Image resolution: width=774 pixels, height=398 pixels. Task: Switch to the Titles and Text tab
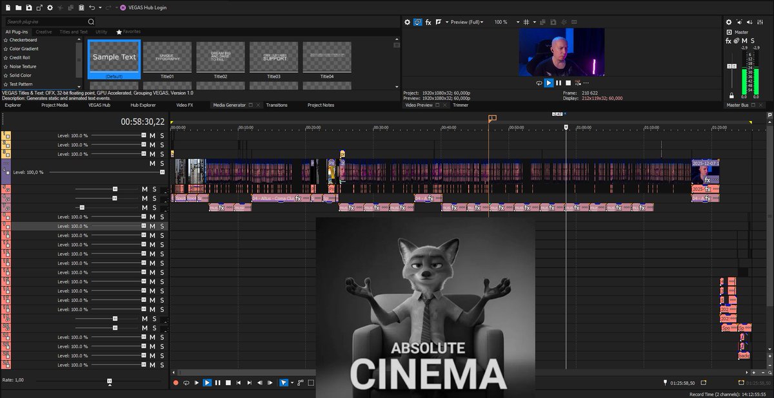coord(74,32)
